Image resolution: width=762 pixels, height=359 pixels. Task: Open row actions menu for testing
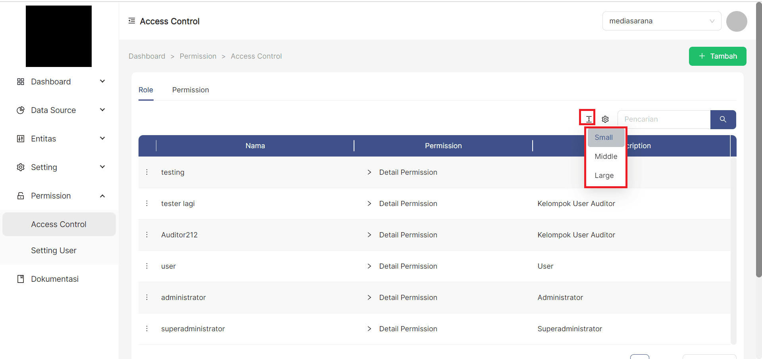(x=147, y=172)
